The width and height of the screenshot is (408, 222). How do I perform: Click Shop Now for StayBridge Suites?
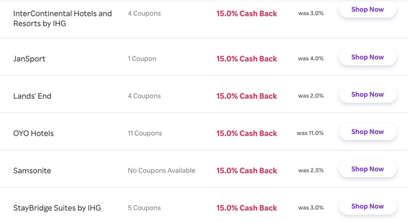(368, 207)
